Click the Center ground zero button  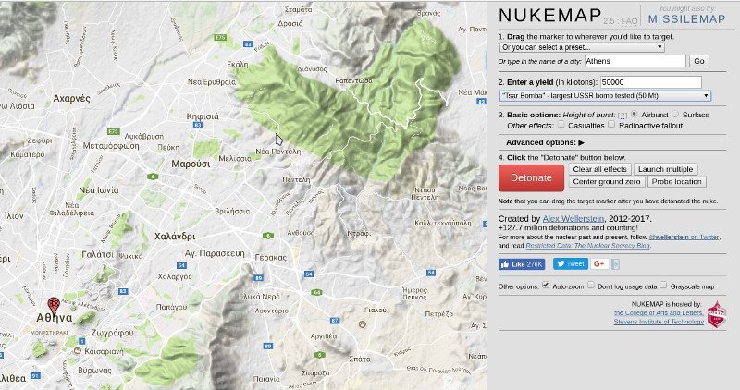(605, 181)
